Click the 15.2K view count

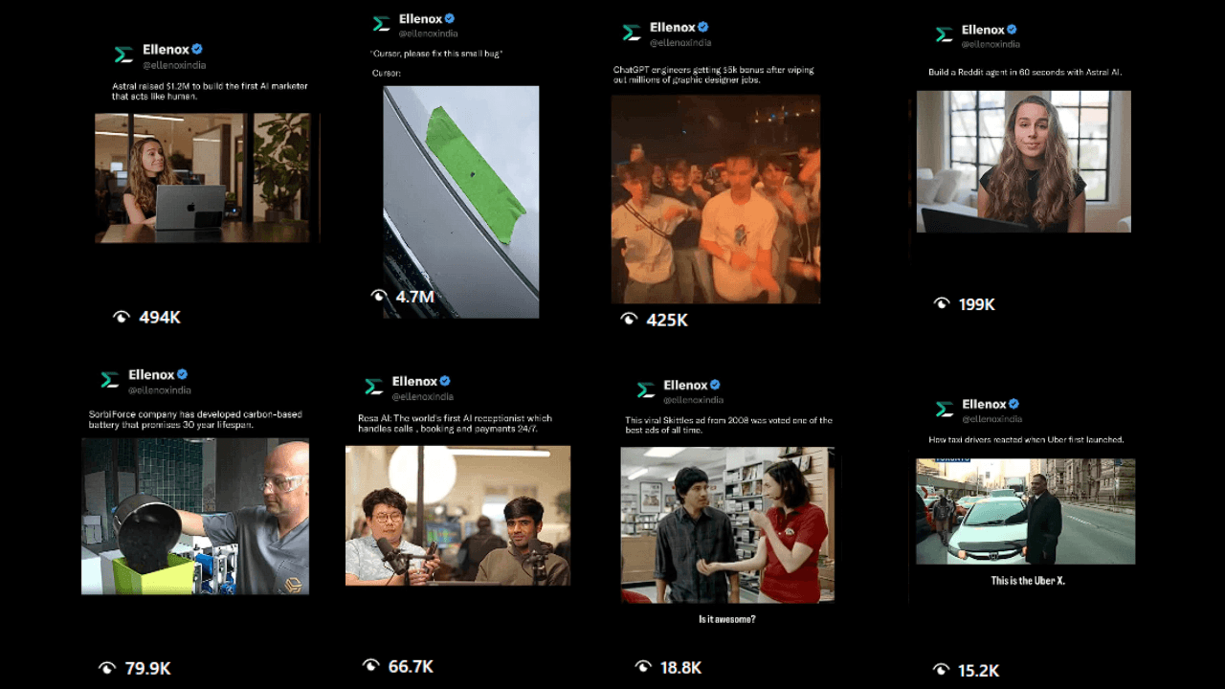point(979,671)
